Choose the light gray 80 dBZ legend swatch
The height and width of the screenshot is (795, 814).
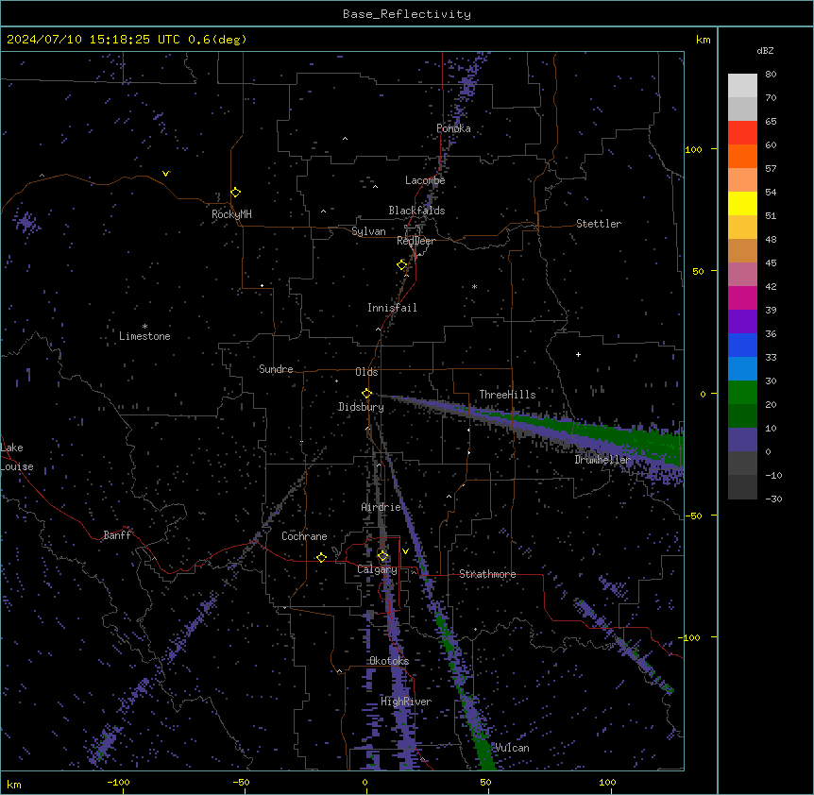(x=742, y=85)
